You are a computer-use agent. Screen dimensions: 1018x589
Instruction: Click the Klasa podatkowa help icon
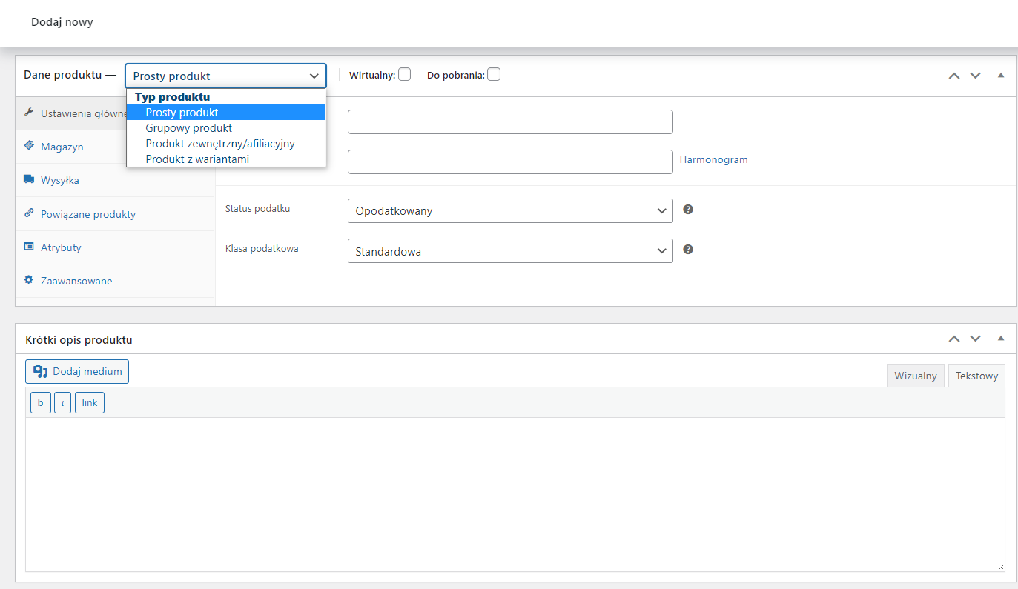[688, 250]
